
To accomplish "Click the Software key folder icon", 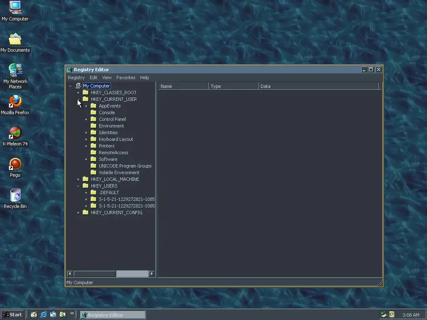I will coord(93,159).
